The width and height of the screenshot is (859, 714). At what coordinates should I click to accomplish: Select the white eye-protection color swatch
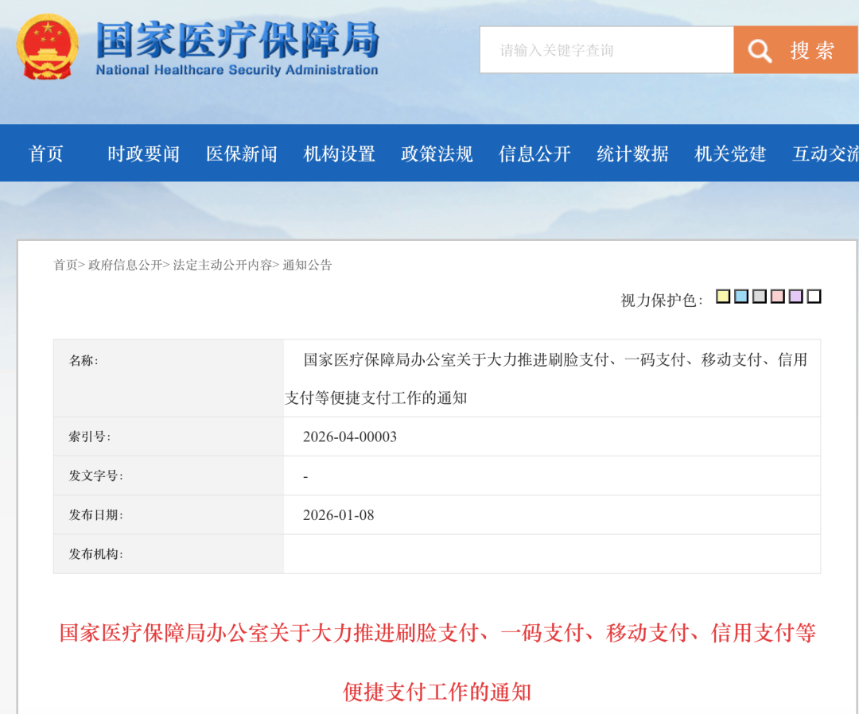click(x=814, y=297)
